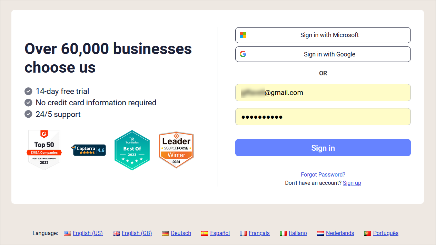The height and width of the screenshot is (245, 436).
Task: Select Nederlands as the language
Action: (x=340, y=233)
